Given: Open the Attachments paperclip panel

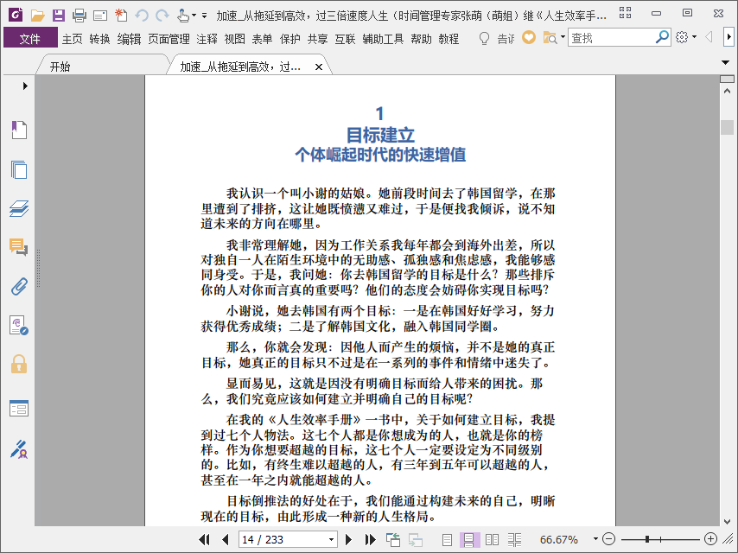Looking at the screenshot, I should pos(19,286).
